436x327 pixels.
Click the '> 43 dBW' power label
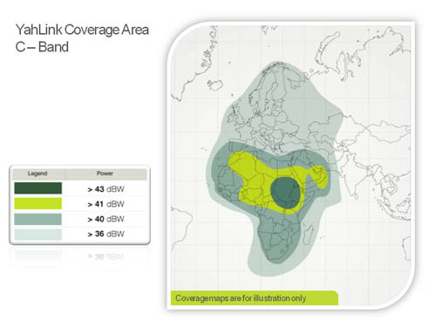point(106,189)
